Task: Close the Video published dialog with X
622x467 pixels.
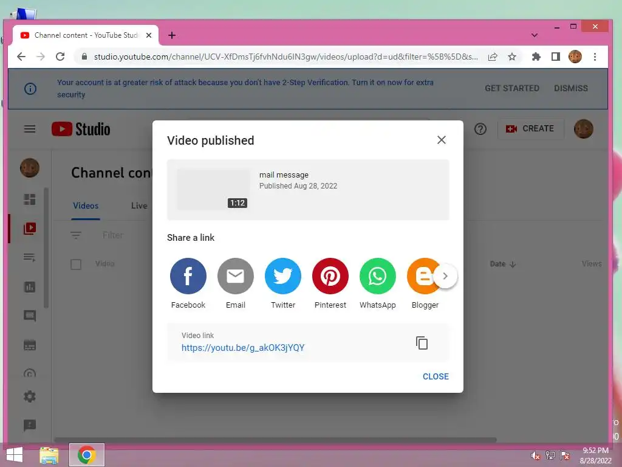Action: (442, 140)
